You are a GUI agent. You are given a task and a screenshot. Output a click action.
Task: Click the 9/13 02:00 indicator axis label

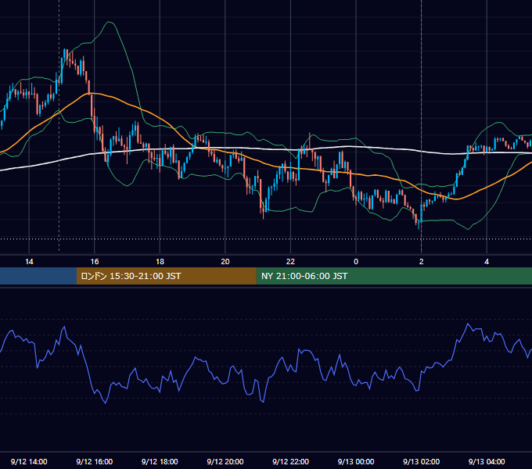tap(421, 461)
